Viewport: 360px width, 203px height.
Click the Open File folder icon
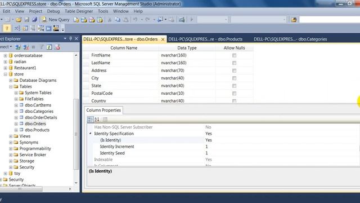click(19, 20)
